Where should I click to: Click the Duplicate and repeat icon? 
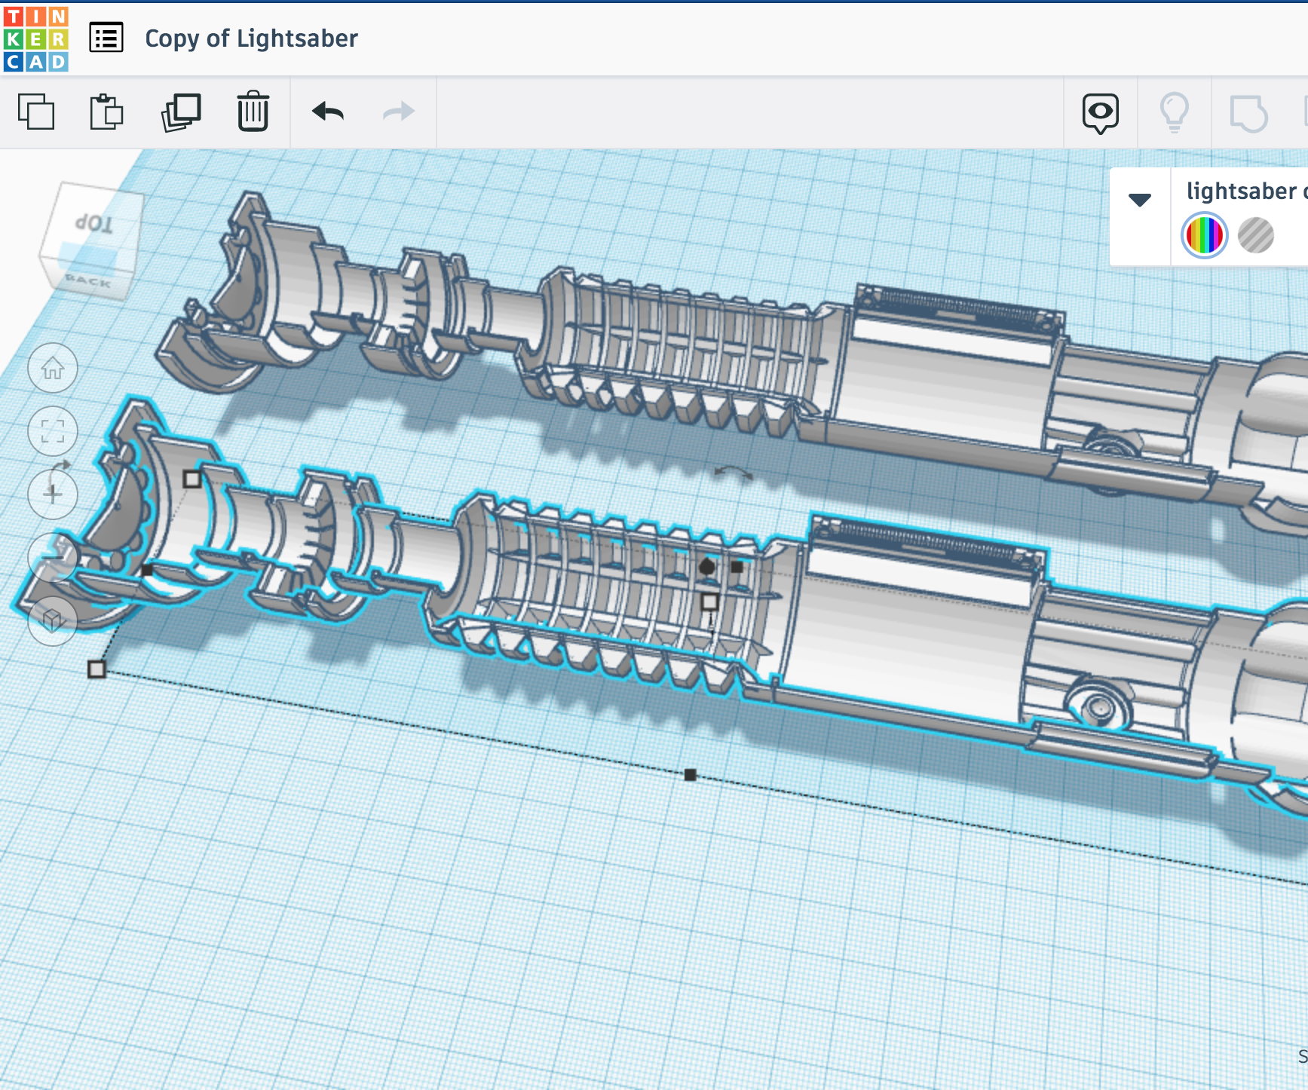tap(181, 112)
